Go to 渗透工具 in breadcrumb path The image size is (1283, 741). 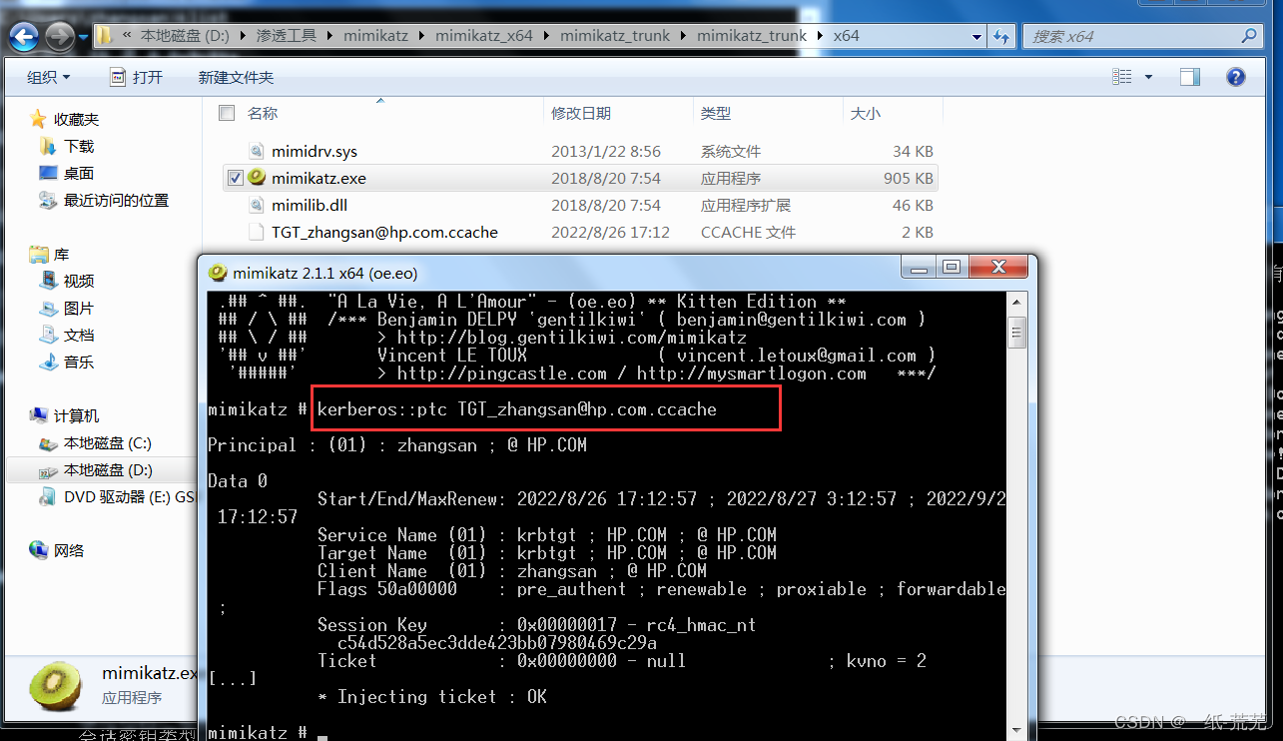click(289, 35)
